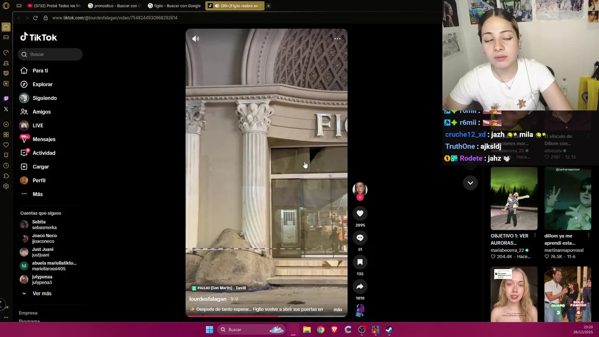
Task: Open GX Corner gamepad icon in sidebar
Action: coord(6,37)
